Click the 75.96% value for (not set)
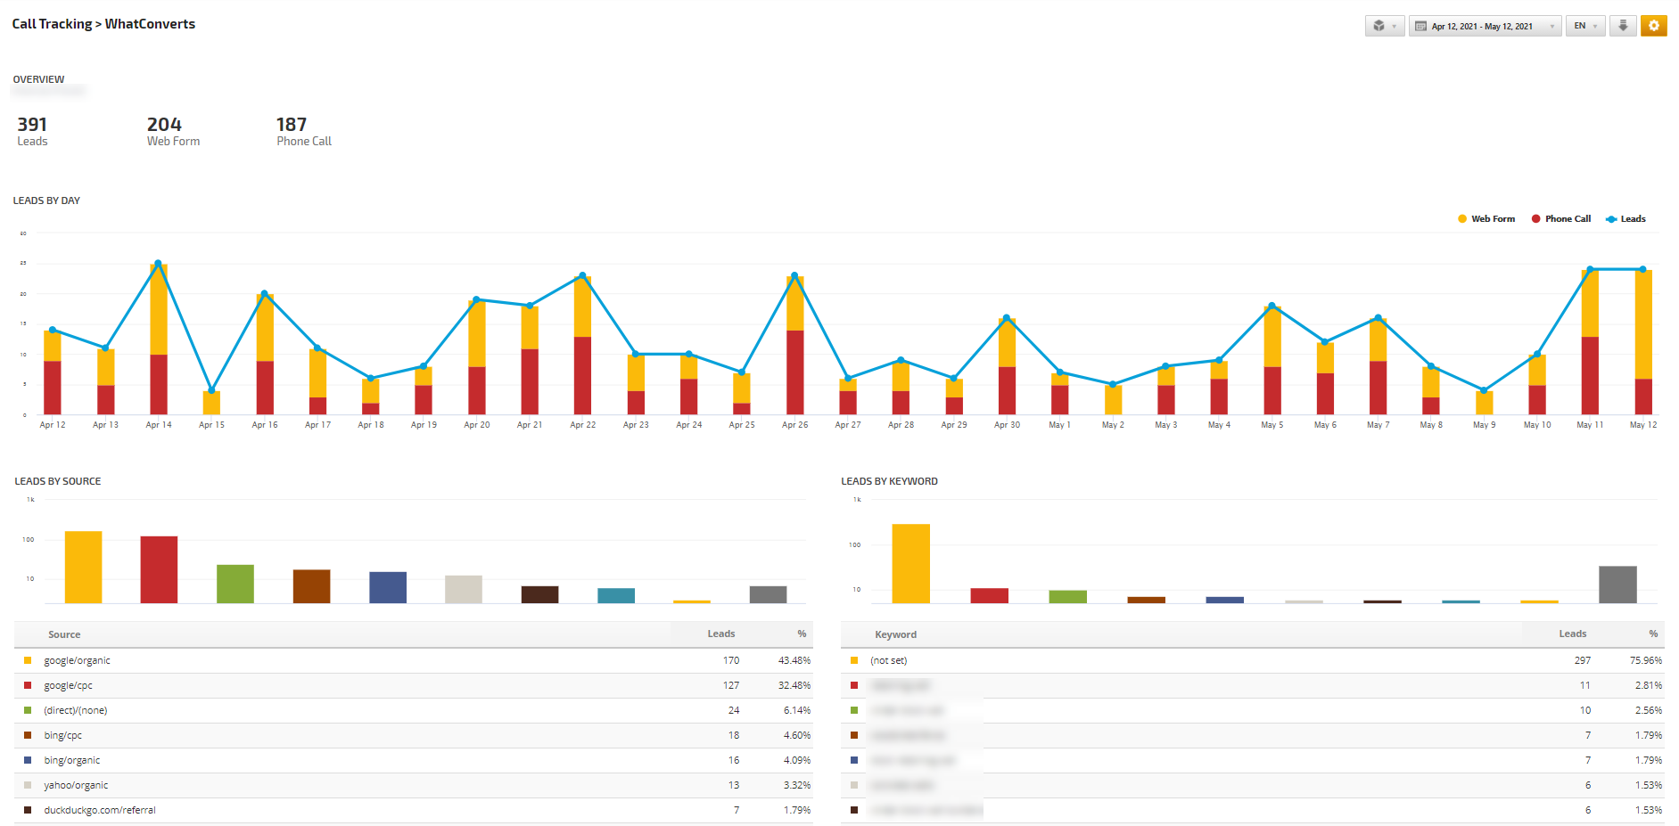1679x826 pixels. pyautogui.click(x=1646, y=660)
